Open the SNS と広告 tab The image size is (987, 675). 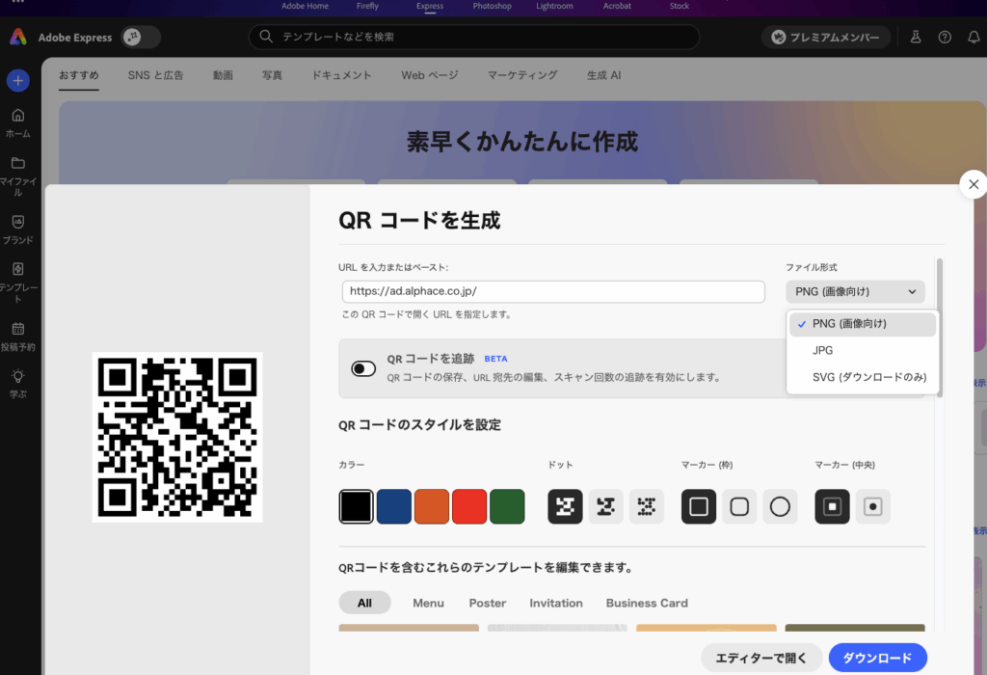pyautogui.click(x=155, y=75)
